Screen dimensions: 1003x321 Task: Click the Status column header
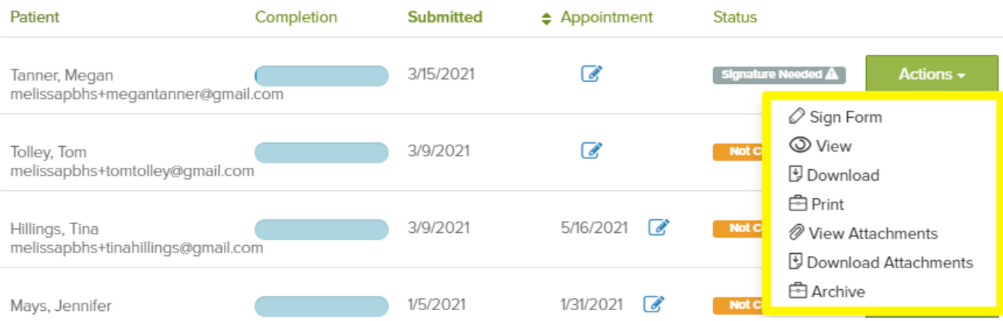[x=735, y=17]
